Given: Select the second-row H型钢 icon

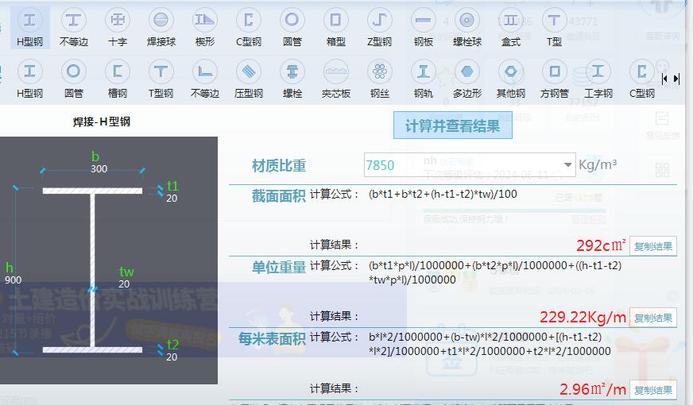Looking at the screenshot, I should [29, 79].
